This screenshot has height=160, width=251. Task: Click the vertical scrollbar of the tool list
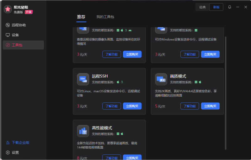pyautogui.click(x=226, y=93)
